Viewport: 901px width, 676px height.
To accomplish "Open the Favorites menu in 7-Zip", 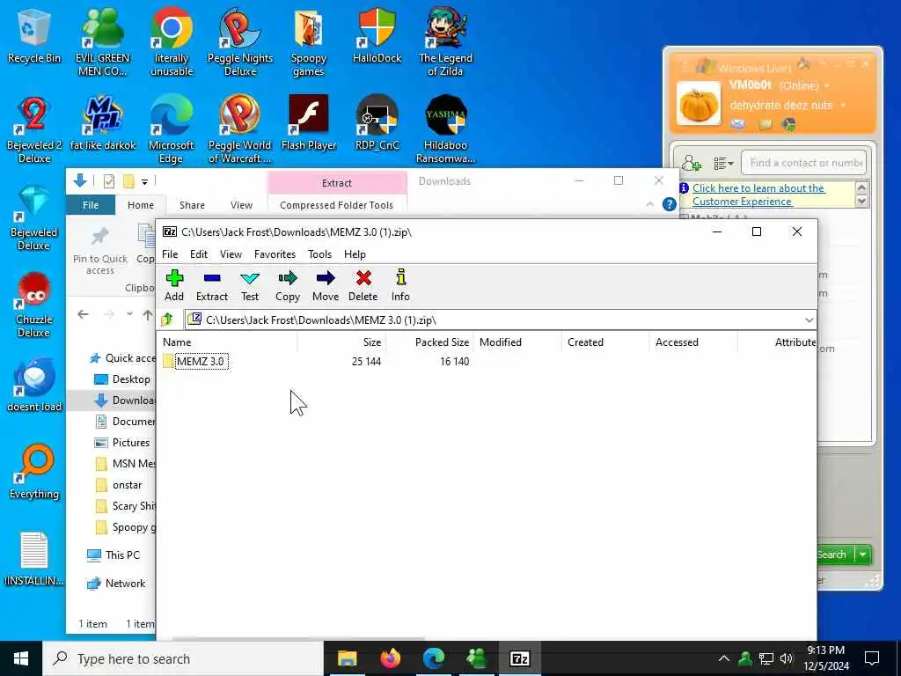I will point(275,254).
